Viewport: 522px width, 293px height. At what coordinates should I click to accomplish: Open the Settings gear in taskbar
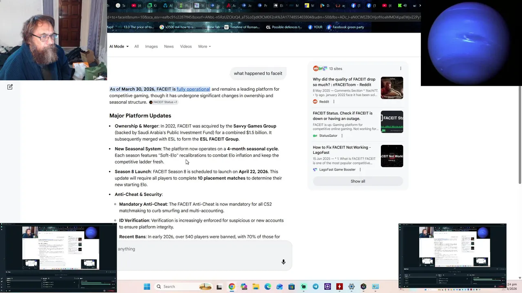pyautogui.click(x=352, y=286)
